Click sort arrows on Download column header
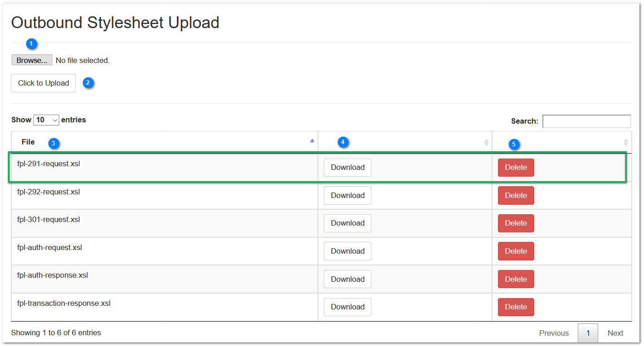Image resolution: width=644 pixels, height=347 pixels. [486, 142]
